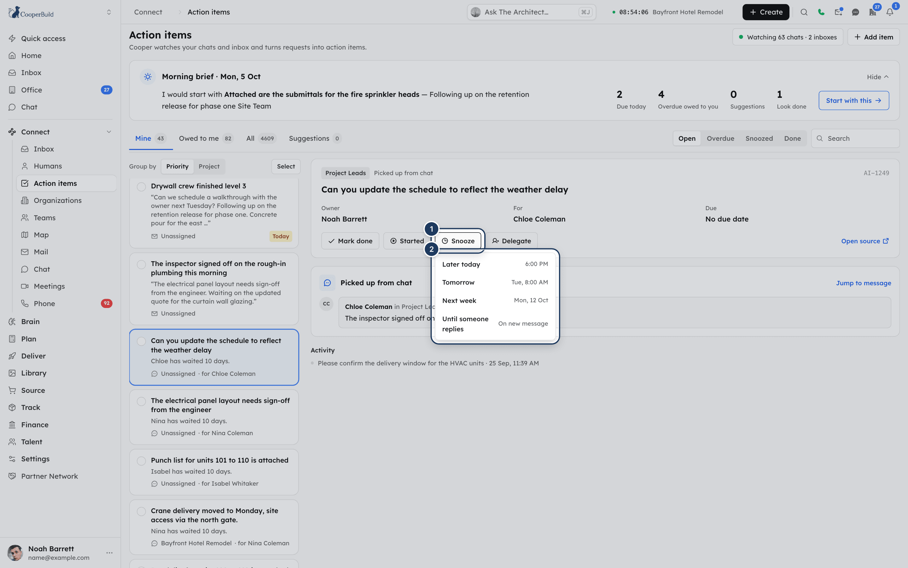Image resolution: width=908 pixels, height=568 pixels.
Task: Open the Delegate button menu
Action: 511,241
